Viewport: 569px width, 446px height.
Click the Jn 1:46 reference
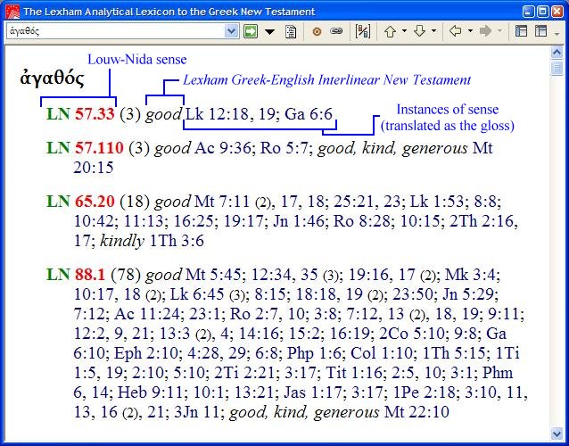(x=298, y=221)
